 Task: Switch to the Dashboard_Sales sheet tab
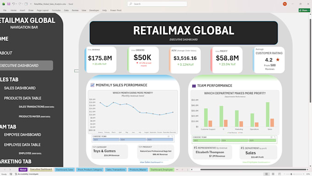coord(65,170)
